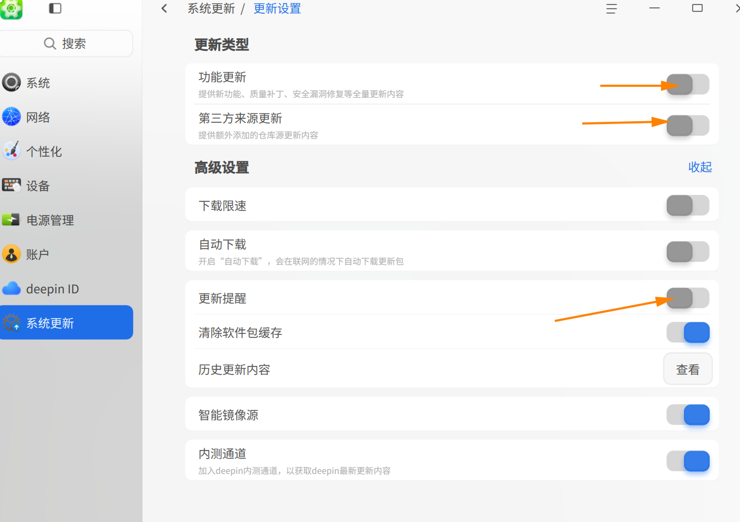Collapse advanced settings via 收起

700,167
